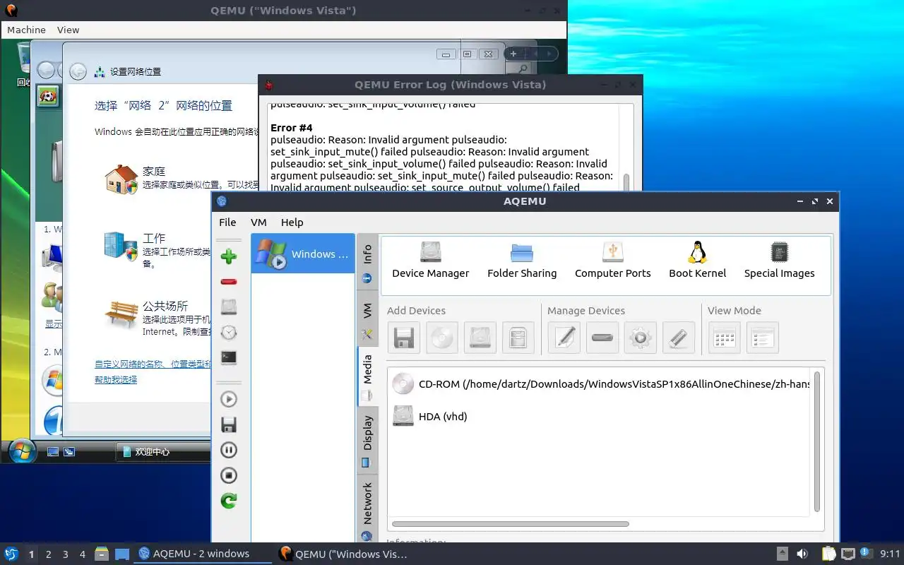Viewport: 904px width, 565px height.
Task: Click the horizontal scrollbar of the device list
Action: 510,524
